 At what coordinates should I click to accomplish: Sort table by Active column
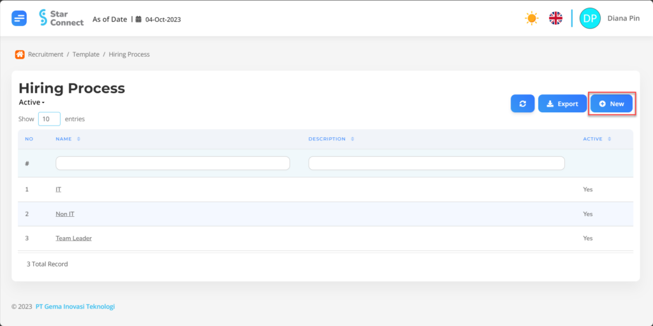point(597,139)
